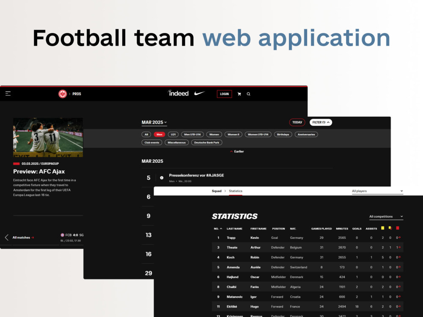This screenshot has width=423, height=317.
Task: Toggle the Men calendar filter
Action: click(x=159, y=134)
